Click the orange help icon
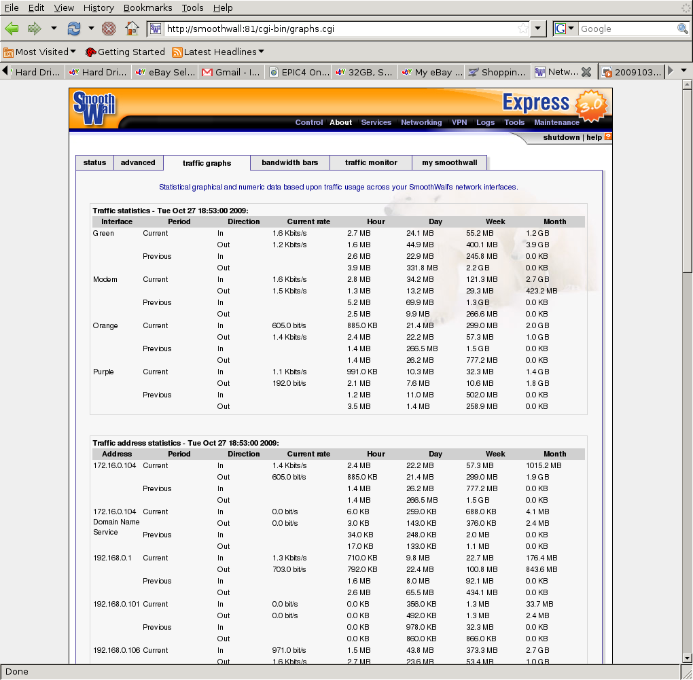Viewport: 693px width, 680px height. (x=608, y=137)
